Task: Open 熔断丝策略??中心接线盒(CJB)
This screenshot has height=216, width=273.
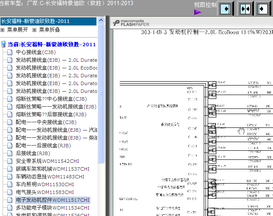Action: pos(51,99)
